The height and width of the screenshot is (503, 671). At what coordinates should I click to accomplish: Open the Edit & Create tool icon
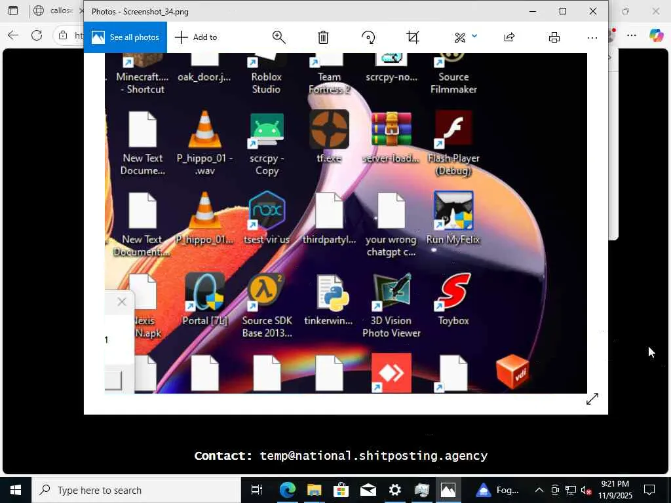(460, 37)
